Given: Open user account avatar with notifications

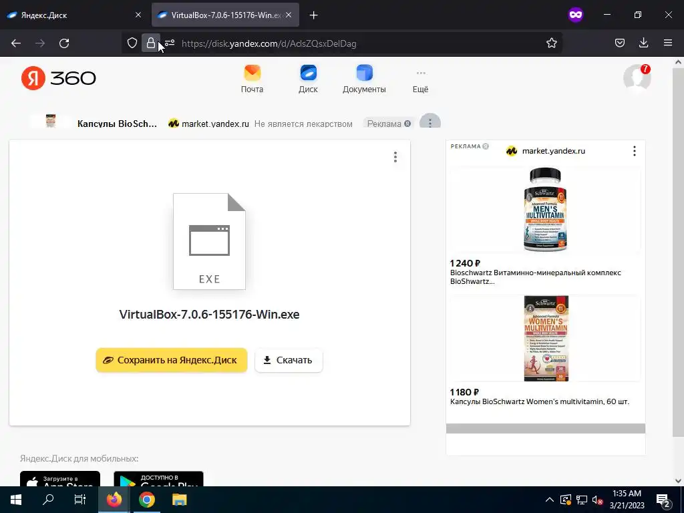Looking at the screenshot, I should [637, 77].
